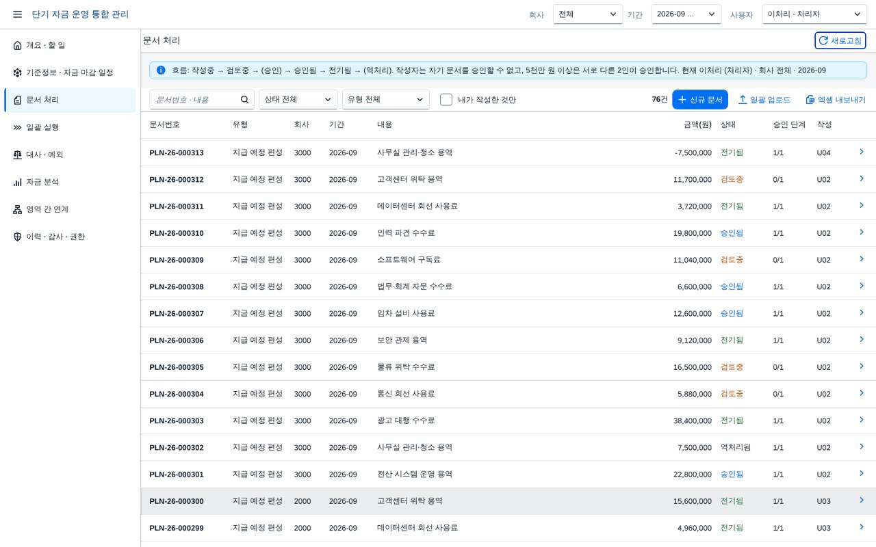Open 영역 간 연계 sidebar item

tap(70, 209)
